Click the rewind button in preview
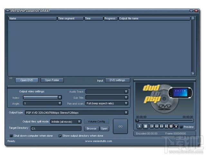This screenshot has height=155, width=206. point(157,126)
